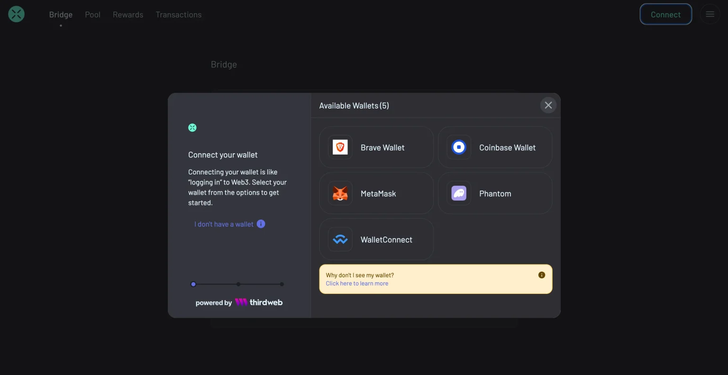Image resolution: width=728 pixels, height=375 pixels.
Task: Close the wallet dialog with X
Action: point(548,105)
